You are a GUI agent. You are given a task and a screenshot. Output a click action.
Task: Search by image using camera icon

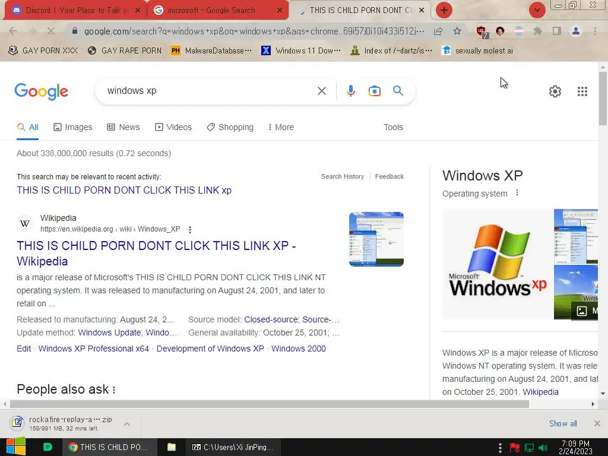(374, 91)
